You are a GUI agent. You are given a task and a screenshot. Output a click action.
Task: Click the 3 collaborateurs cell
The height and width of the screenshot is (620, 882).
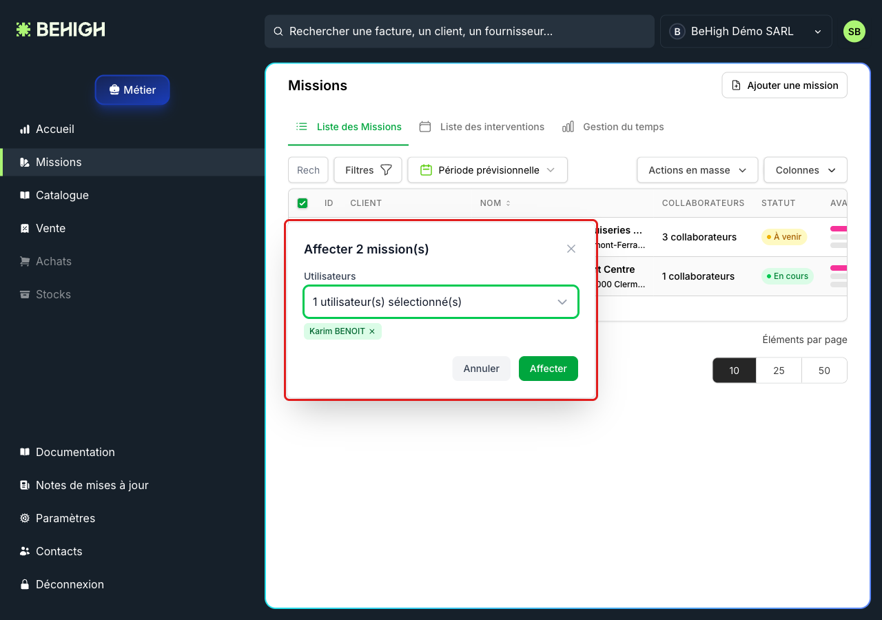(699, 237)
